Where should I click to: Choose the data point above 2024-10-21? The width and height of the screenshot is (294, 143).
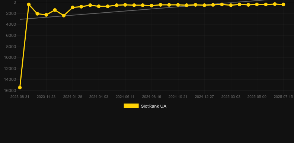pyautogui.click(x=178, y=5)
